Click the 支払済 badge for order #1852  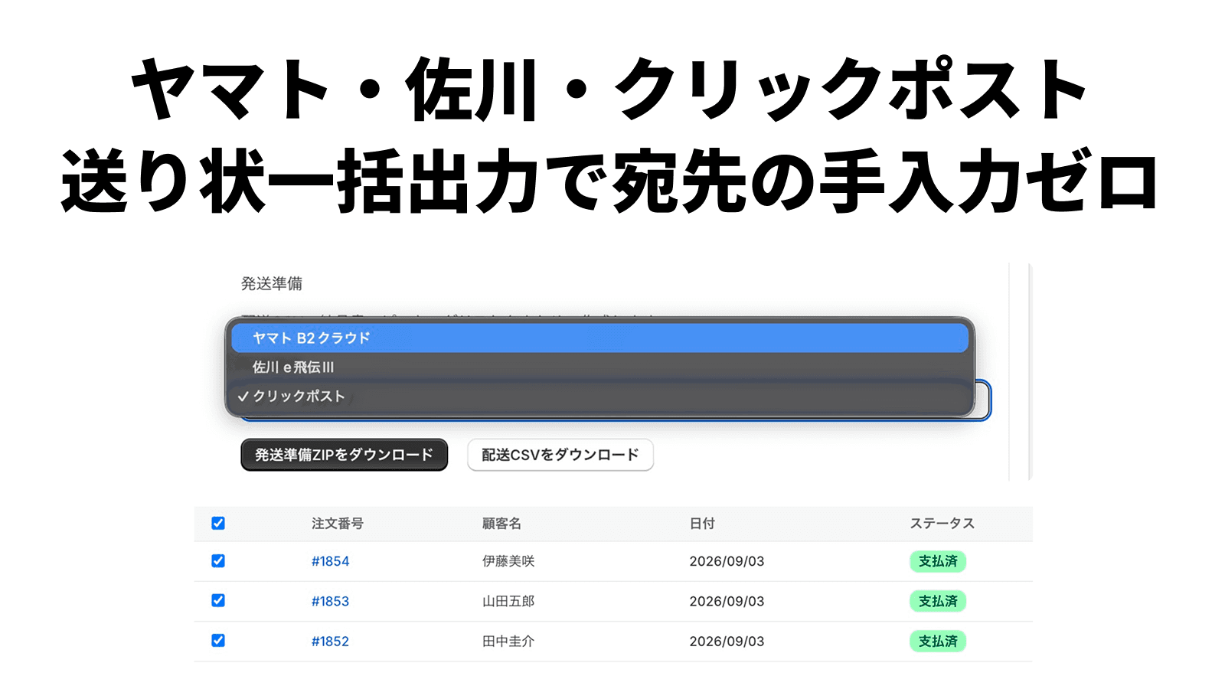[x=938, y=641]
